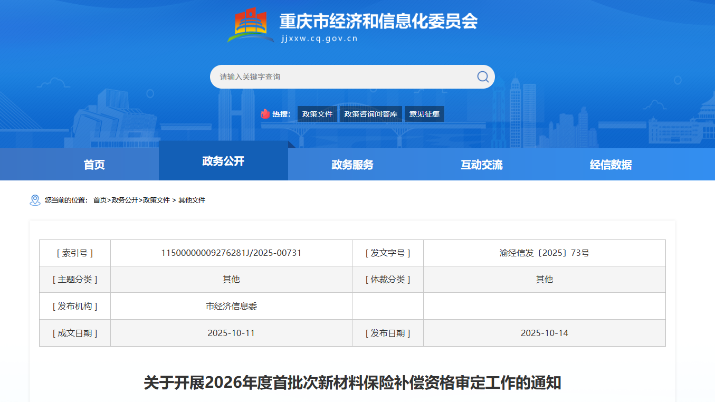The width and height of the screenshot is (715, 402).
Task: Click the [ 发文字号 ] label cell
Action: click(x=388, y=253)
